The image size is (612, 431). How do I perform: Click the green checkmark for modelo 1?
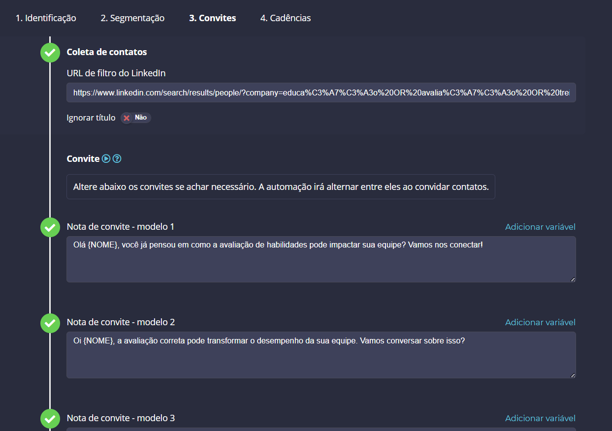click(50, 227)
